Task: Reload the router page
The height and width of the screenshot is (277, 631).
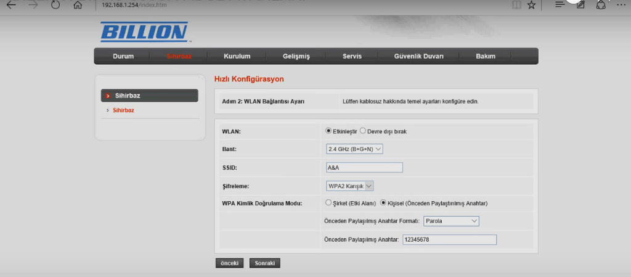Action: pyautogui.click(x=55, y=5)
